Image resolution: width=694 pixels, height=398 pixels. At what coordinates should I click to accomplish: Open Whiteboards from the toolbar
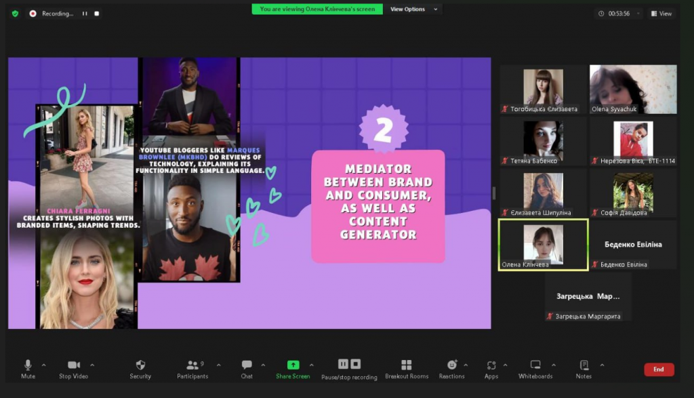click(535, 368)
